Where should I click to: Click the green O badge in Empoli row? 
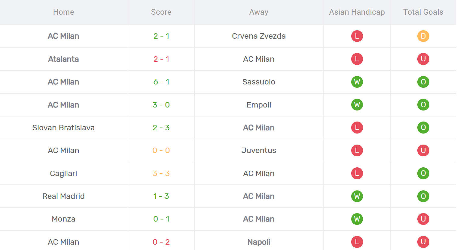[x=423, y=105]
